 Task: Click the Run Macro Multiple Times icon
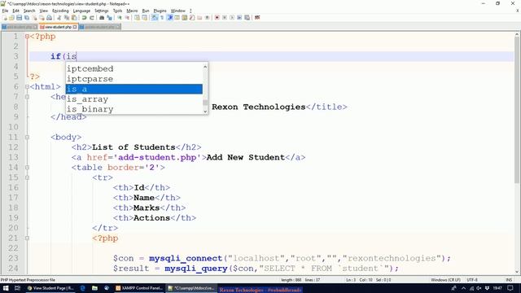click(239, 18)
